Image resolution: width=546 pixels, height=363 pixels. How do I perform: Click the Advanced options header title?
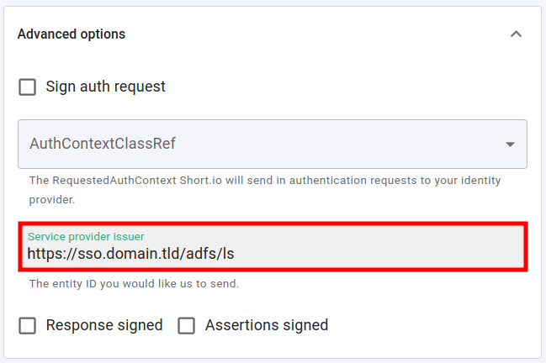[72, 34]
